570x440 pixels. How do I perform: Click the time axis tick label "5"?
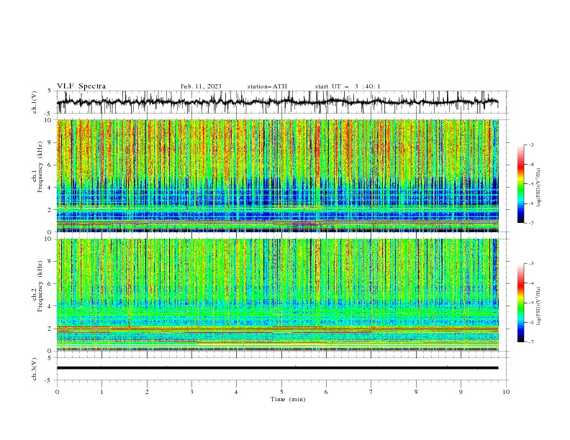[281, 392]
